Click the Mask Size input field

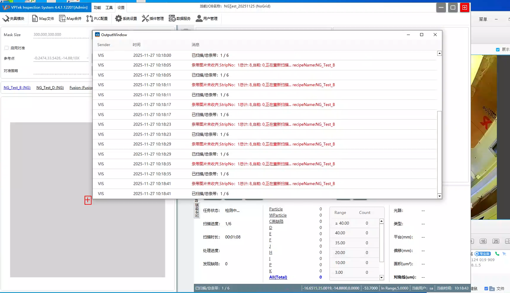[61, 35]
